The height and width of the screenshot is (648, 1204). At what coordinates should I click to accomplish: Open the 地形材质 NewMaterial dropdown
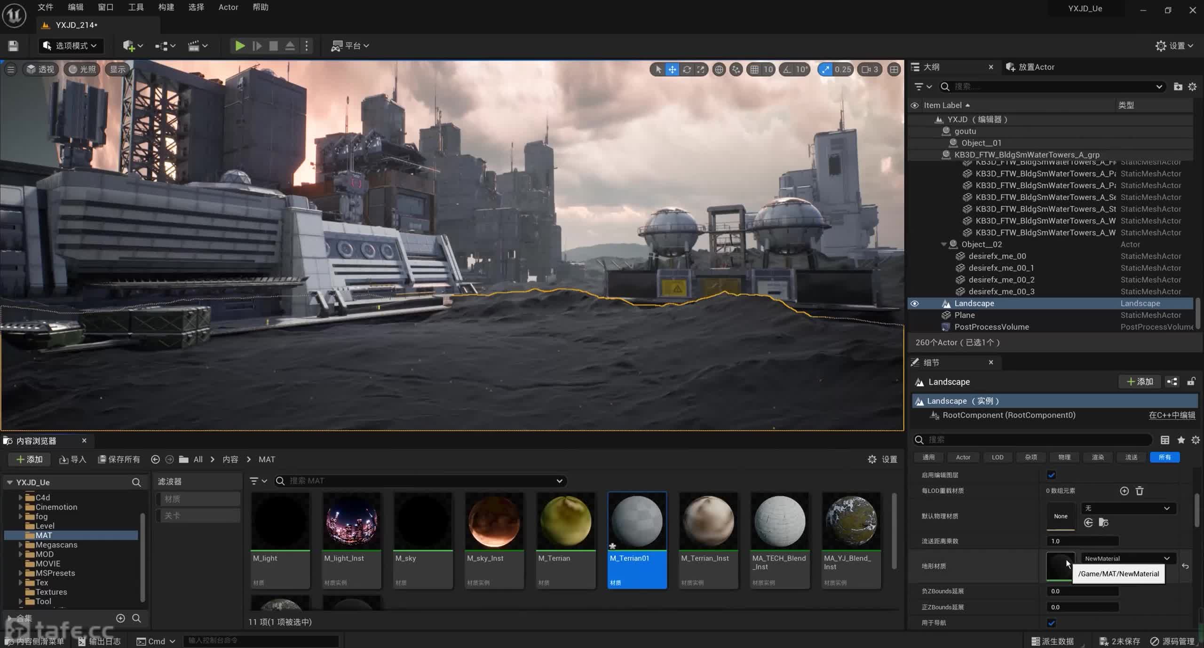pos(1128,558)
